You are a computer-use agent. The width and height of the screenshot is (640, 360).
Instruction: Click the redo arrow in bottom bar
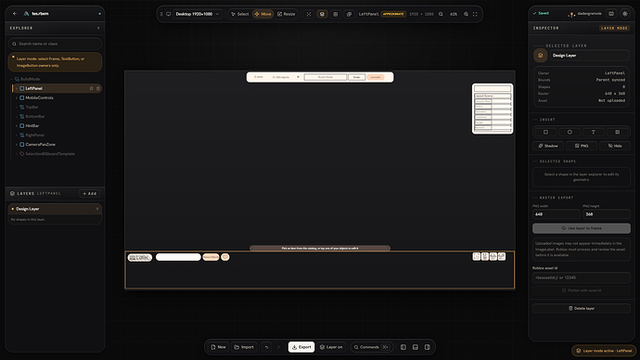click(279, 347)
